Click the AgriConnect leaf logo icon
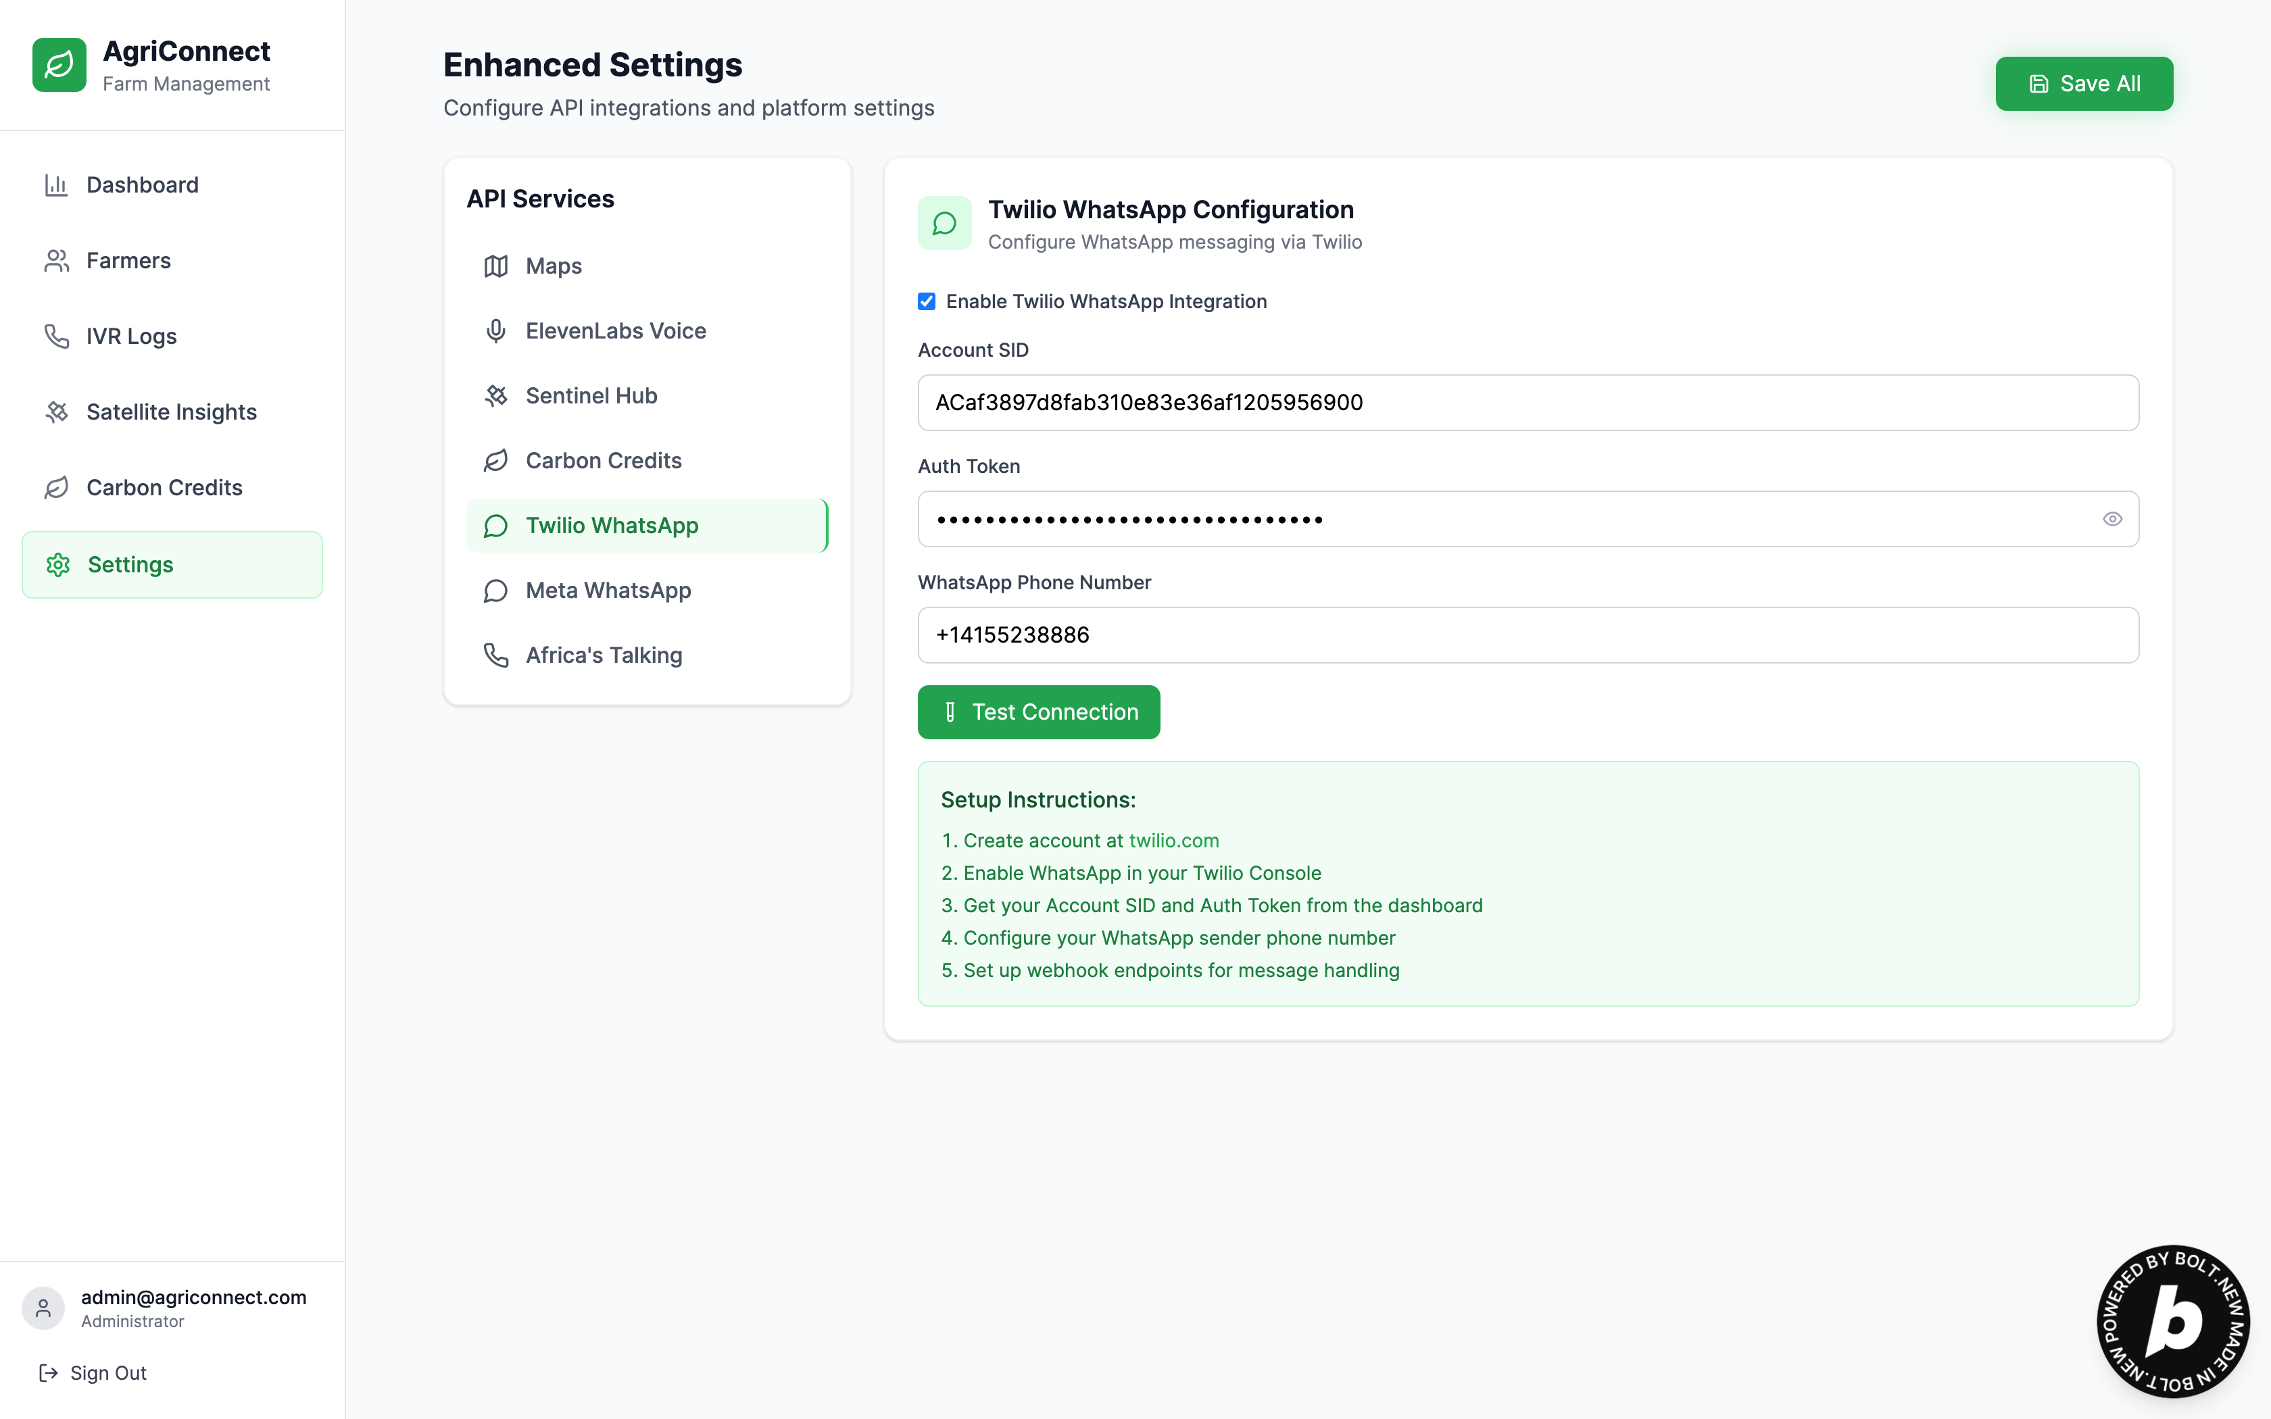Image resolution: width=2271 pixels, height=1419 pixels. [x=59, y=65]
